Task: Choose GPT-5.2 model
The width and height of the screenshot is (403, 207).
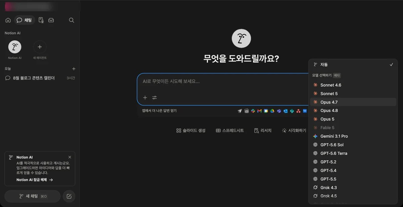Action: 353,162
